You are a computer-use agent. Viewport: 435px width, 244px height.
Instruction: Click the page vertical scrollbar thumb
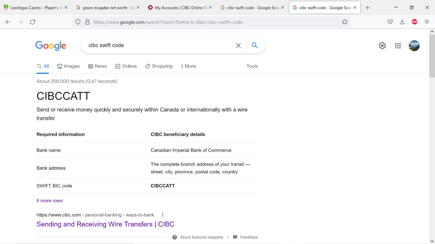(432, 55)
